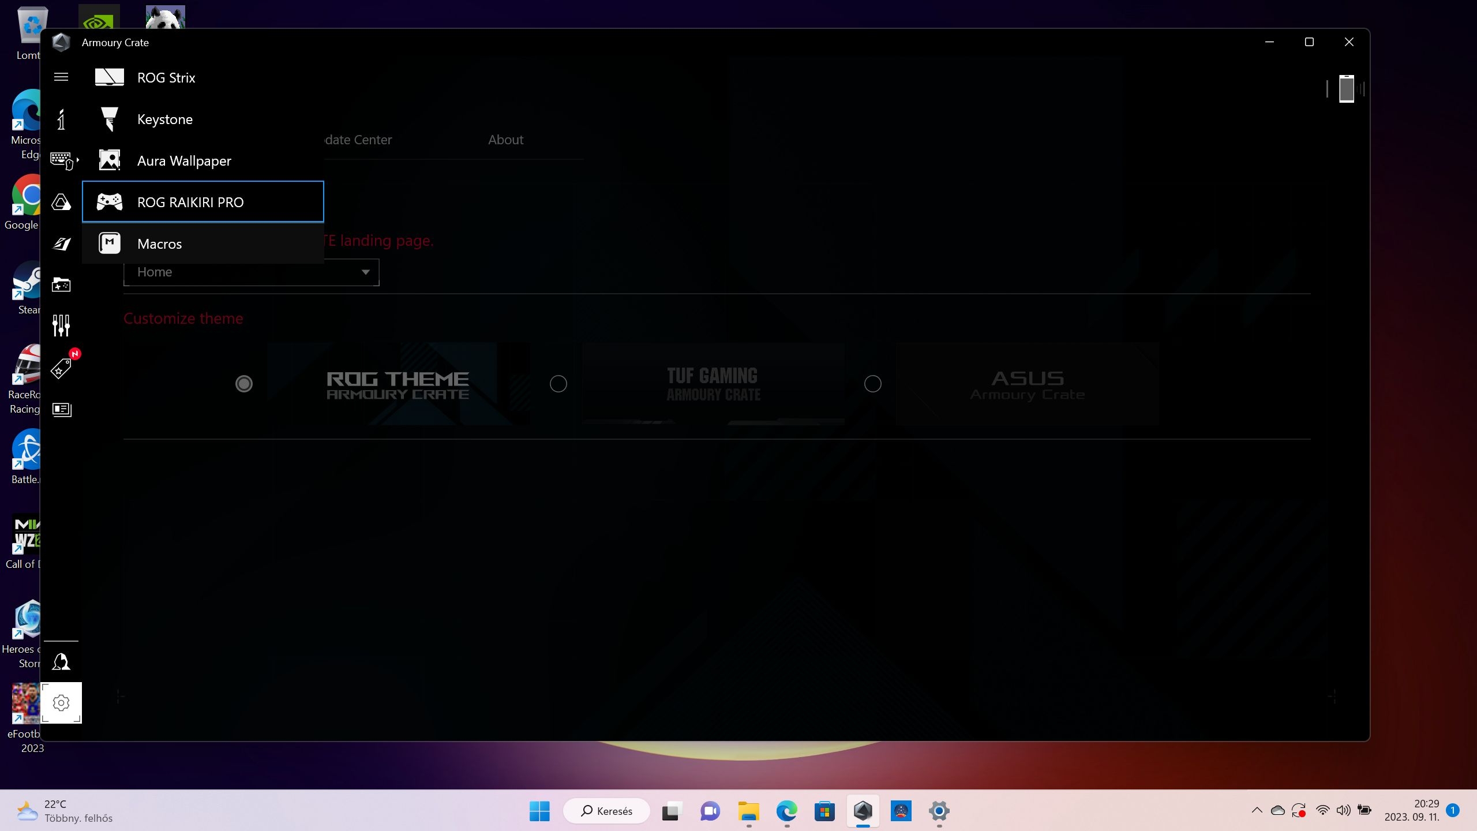The image size is (1477, 831).
Task: Open the News icon in sidebar
Action: pyautogui.click(x=61, y=409)
